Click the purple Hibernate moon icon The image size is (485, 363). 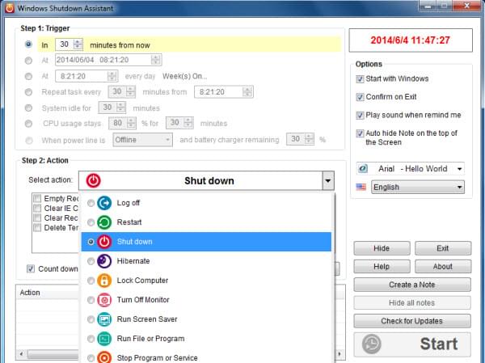coord(104,261)
